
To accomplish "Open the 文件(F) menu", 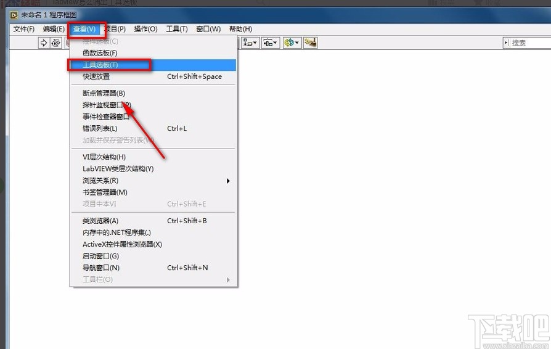I will (x=24, y=29).
